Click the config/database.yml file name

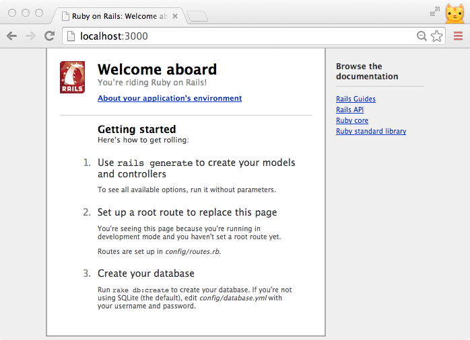pos(233,298)
